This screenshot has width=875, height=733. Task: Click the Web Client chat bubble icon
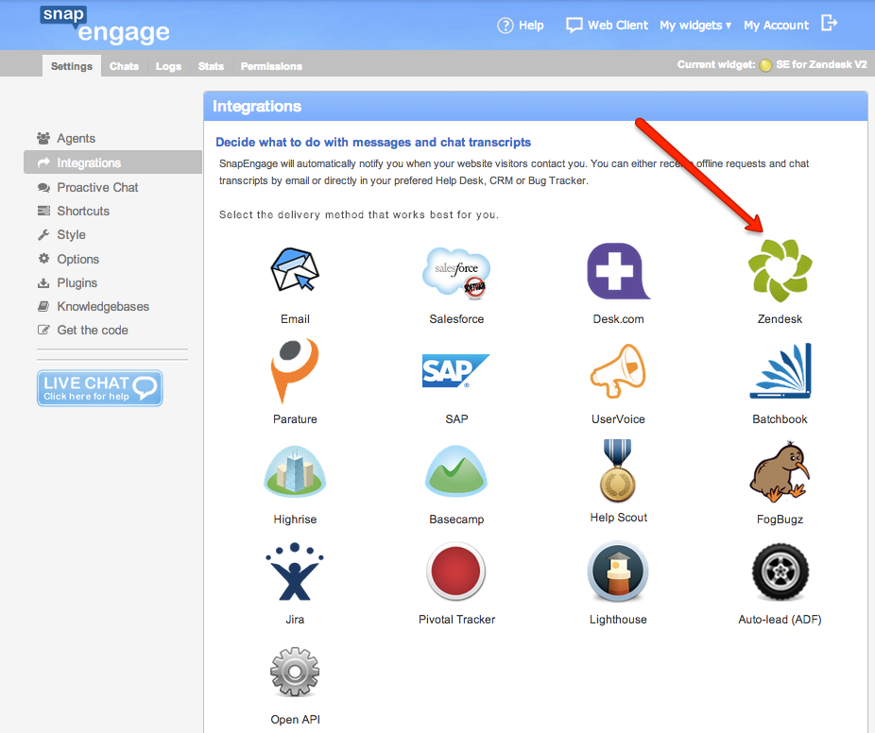coord(575,26)
